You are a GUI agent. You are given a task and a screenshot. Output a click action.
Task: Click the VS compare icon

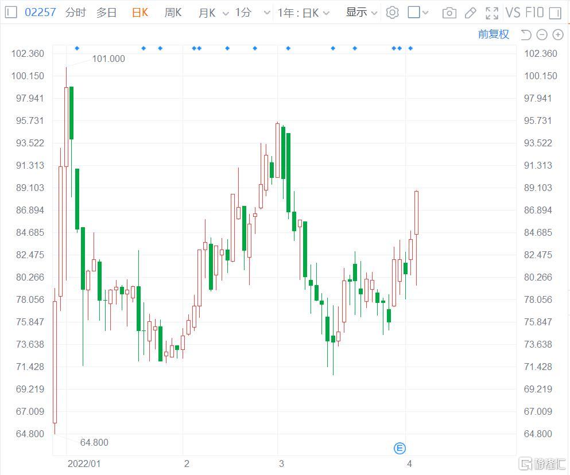tap(513, 12)
